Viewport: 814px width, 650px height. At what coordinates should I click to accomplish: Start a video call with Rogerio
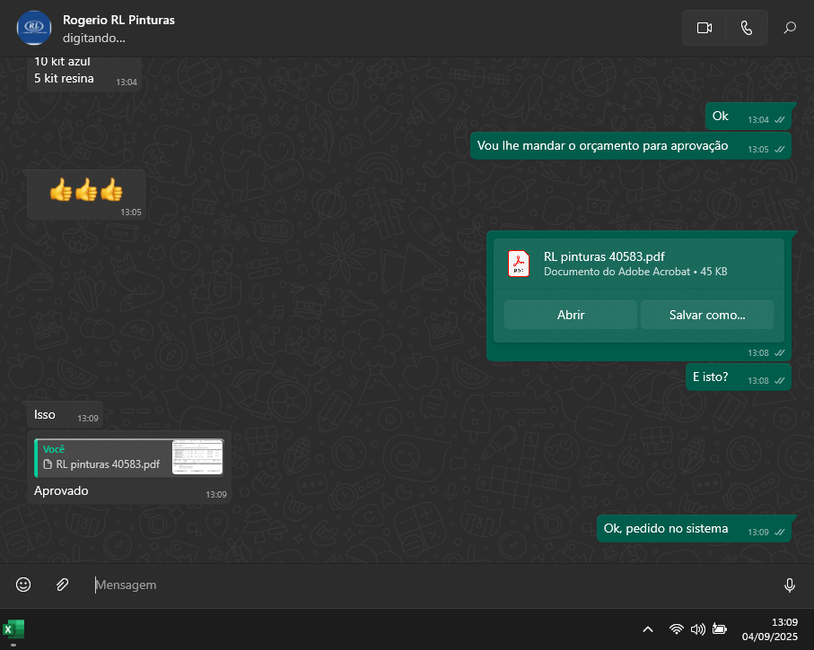704,28
